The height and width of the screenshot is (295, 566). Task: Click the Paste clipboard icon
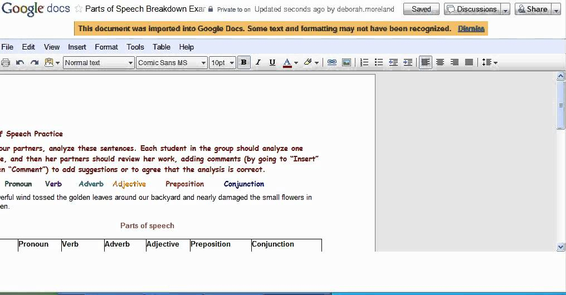click(x=48, y=62)
